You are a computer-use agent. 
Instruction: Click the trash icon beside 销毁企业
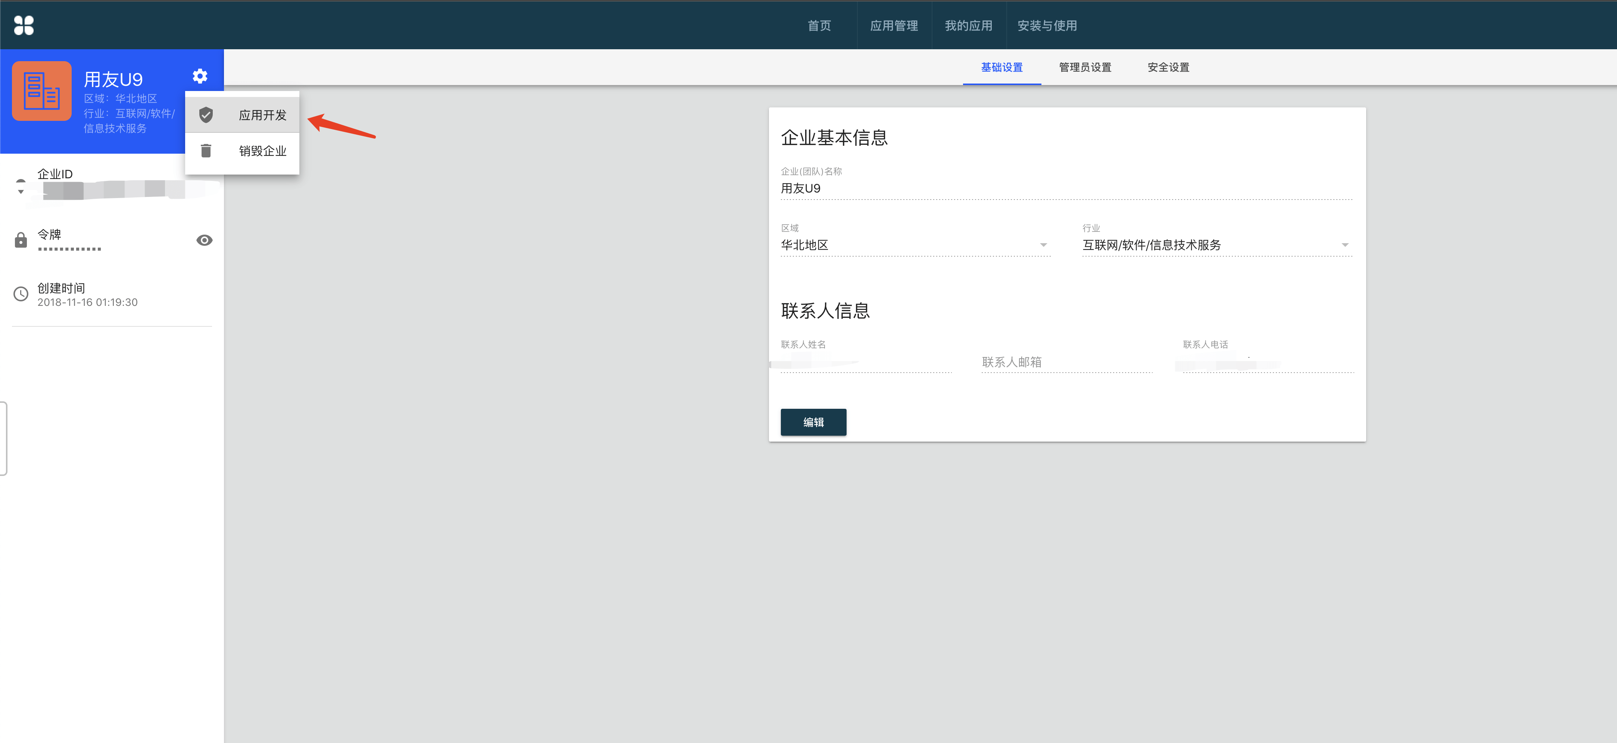[206, 150]
